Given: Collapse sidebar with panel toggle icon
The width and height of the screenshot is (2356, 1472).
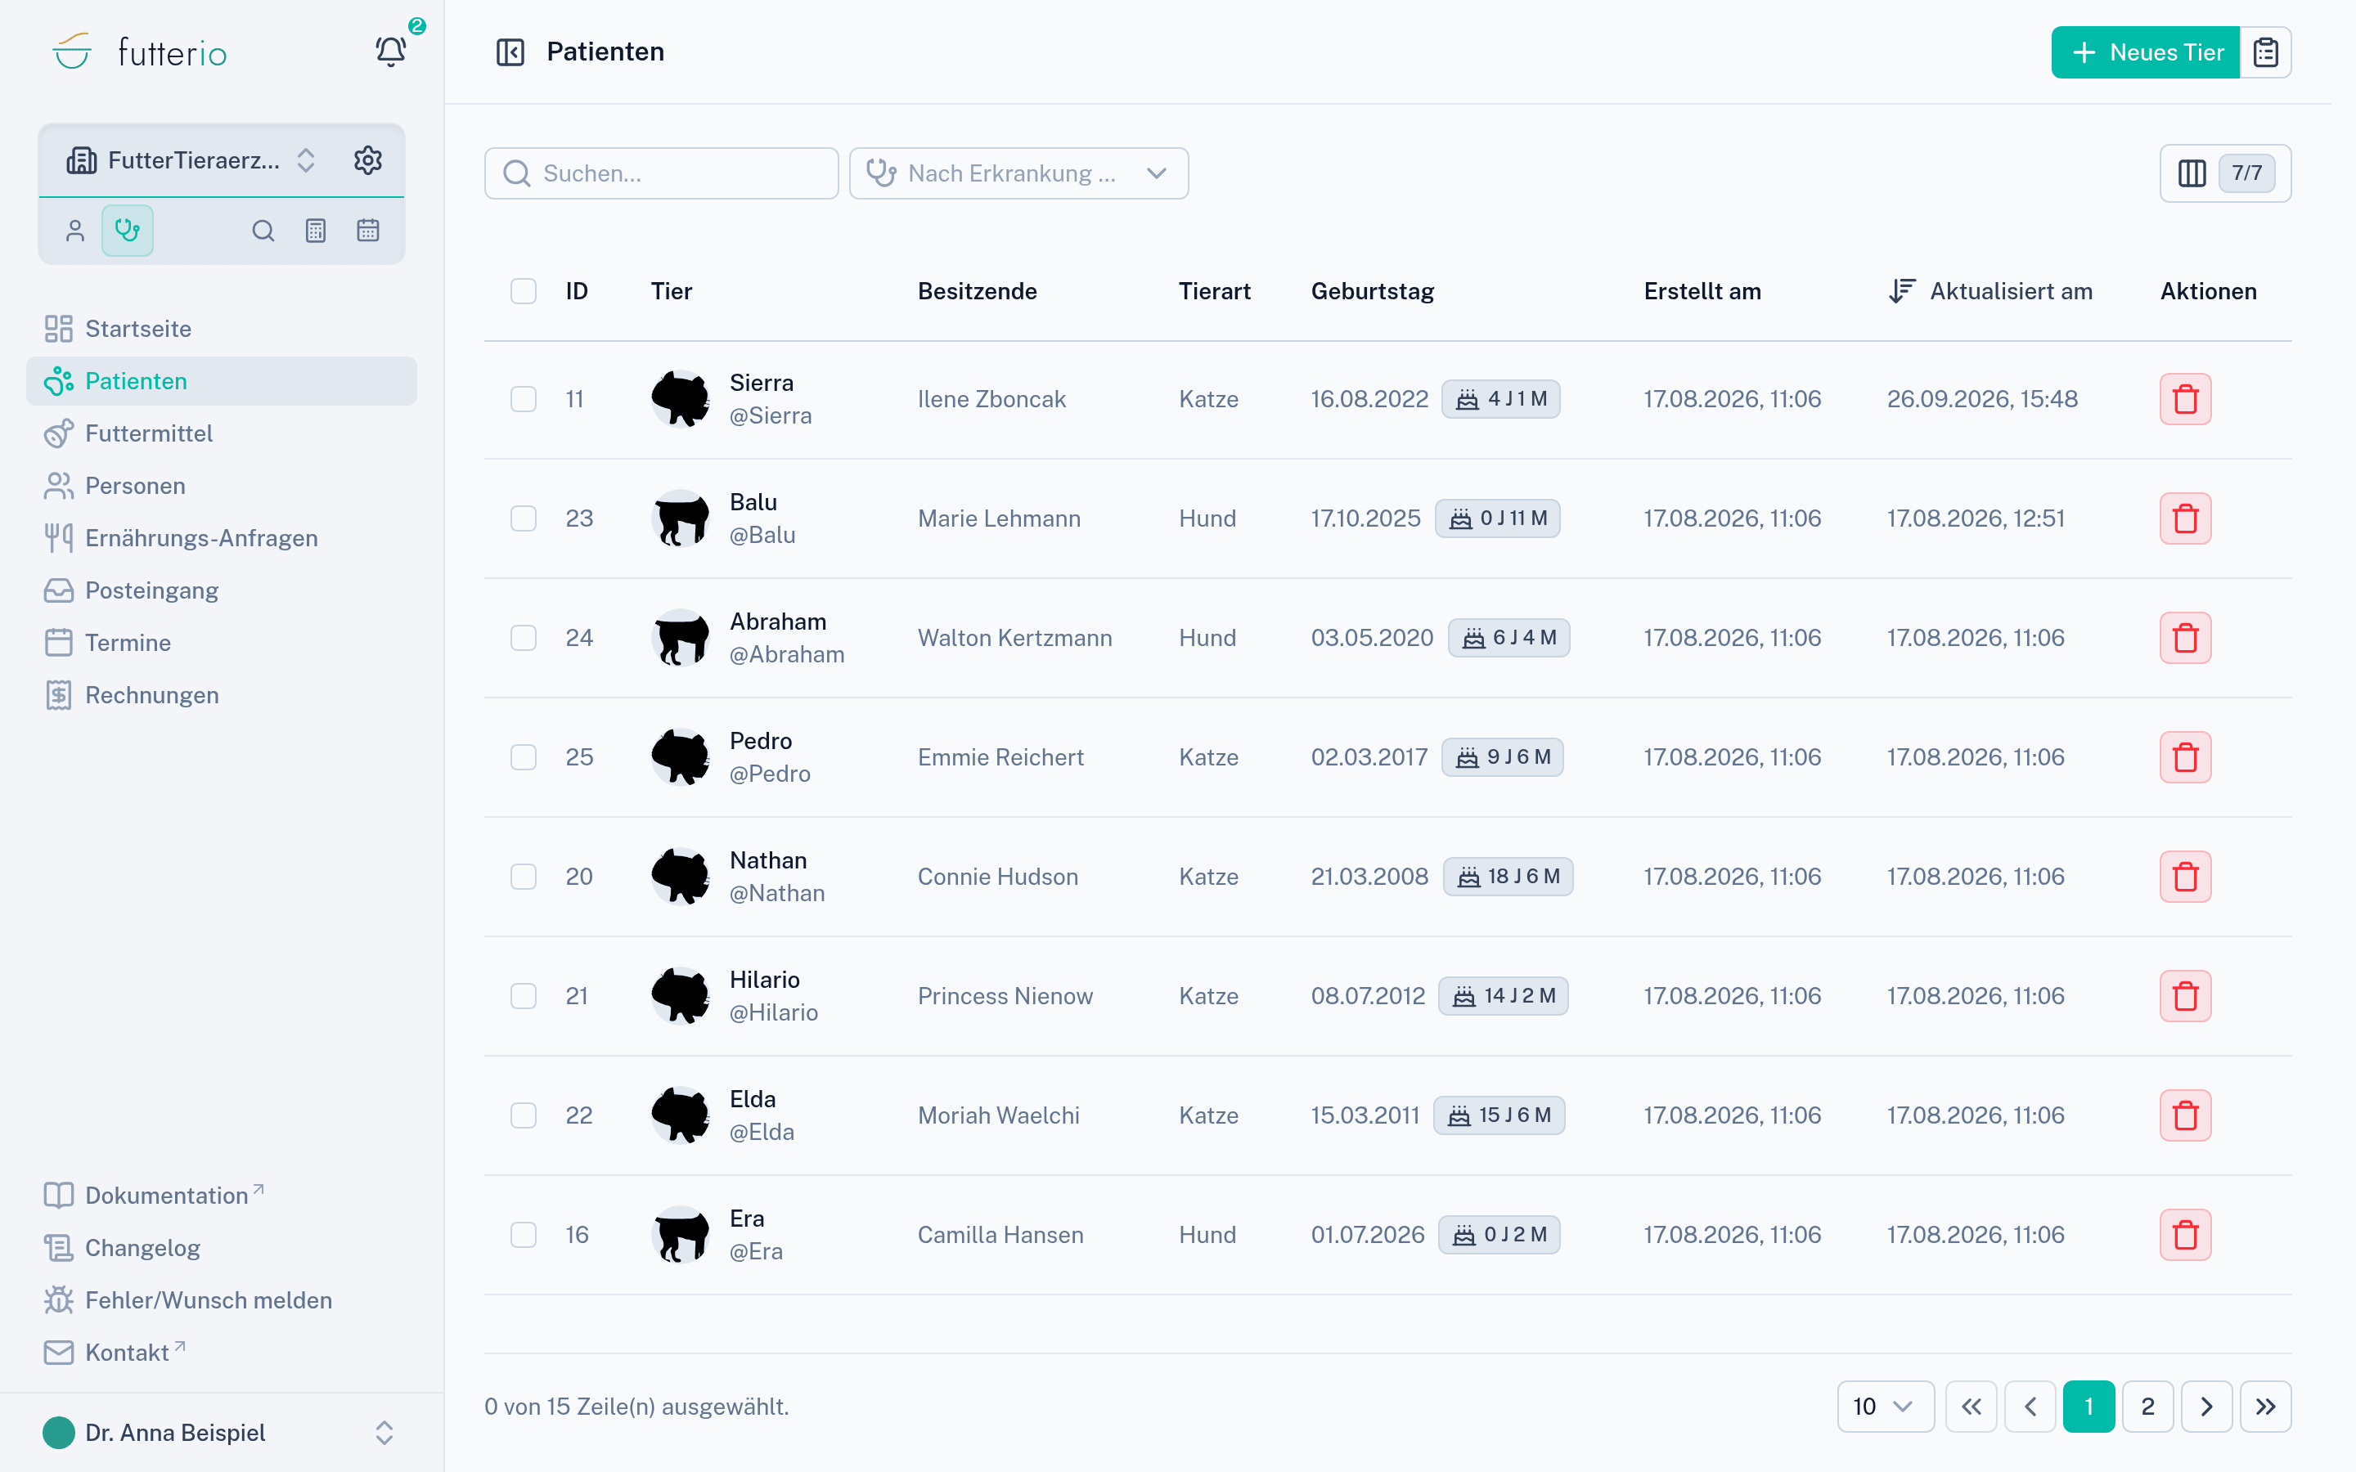Looking at the screenshot, I should [510, 52].
